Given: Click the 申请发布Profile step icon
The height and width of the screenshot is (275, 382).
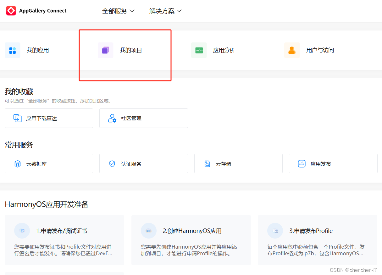Looking at the screenshot, I should pyautogui.click(x=275, y=231).
